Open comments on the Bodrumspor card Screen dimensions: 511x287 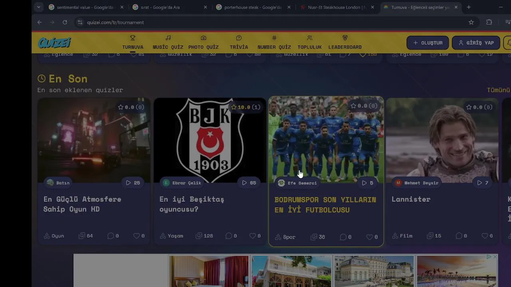[x=346, y=237]
